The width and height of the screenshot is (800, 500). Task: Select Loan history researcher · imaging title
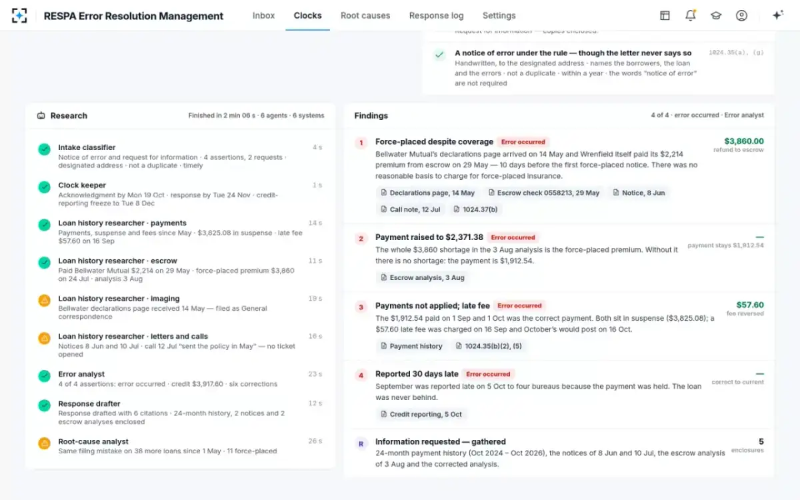tap(119, 299)
